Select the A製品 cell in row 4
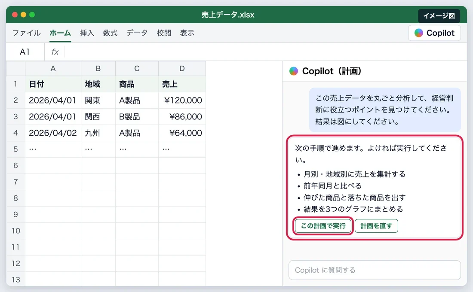The width and height of the screenshot is (473, 292). coord(137,133)
